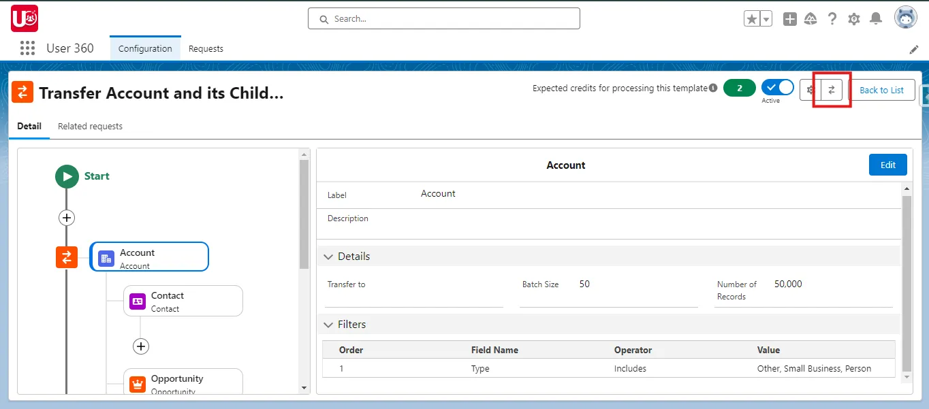Click the Edit button on the Account panel
This screenshot has width=929, height=409.
click(887, 164)
